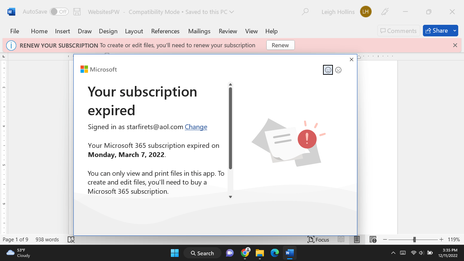Expand the Saved to this PC chevron
464x261 pixels.
pos(232,12)
